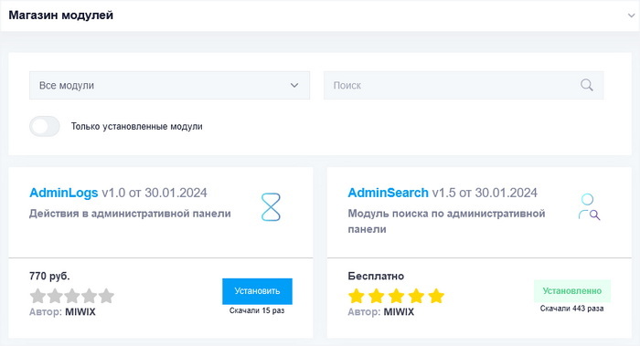Click the 'Установить' button for AdminLogs
This screenshot has height=346, width=640.
(257, 291)
